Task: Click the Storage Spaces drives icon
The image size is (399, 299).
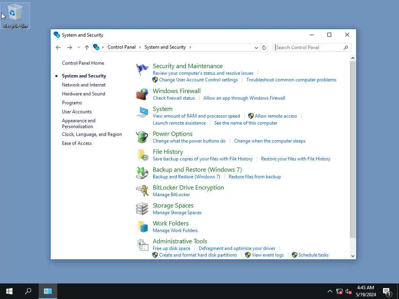Action: 142,209
